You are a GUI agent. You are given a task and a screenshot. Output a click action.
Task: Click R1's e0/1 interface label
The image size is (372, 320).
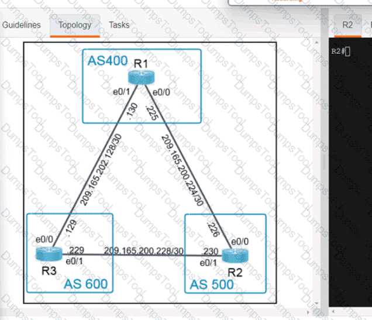tap(122, 91)
